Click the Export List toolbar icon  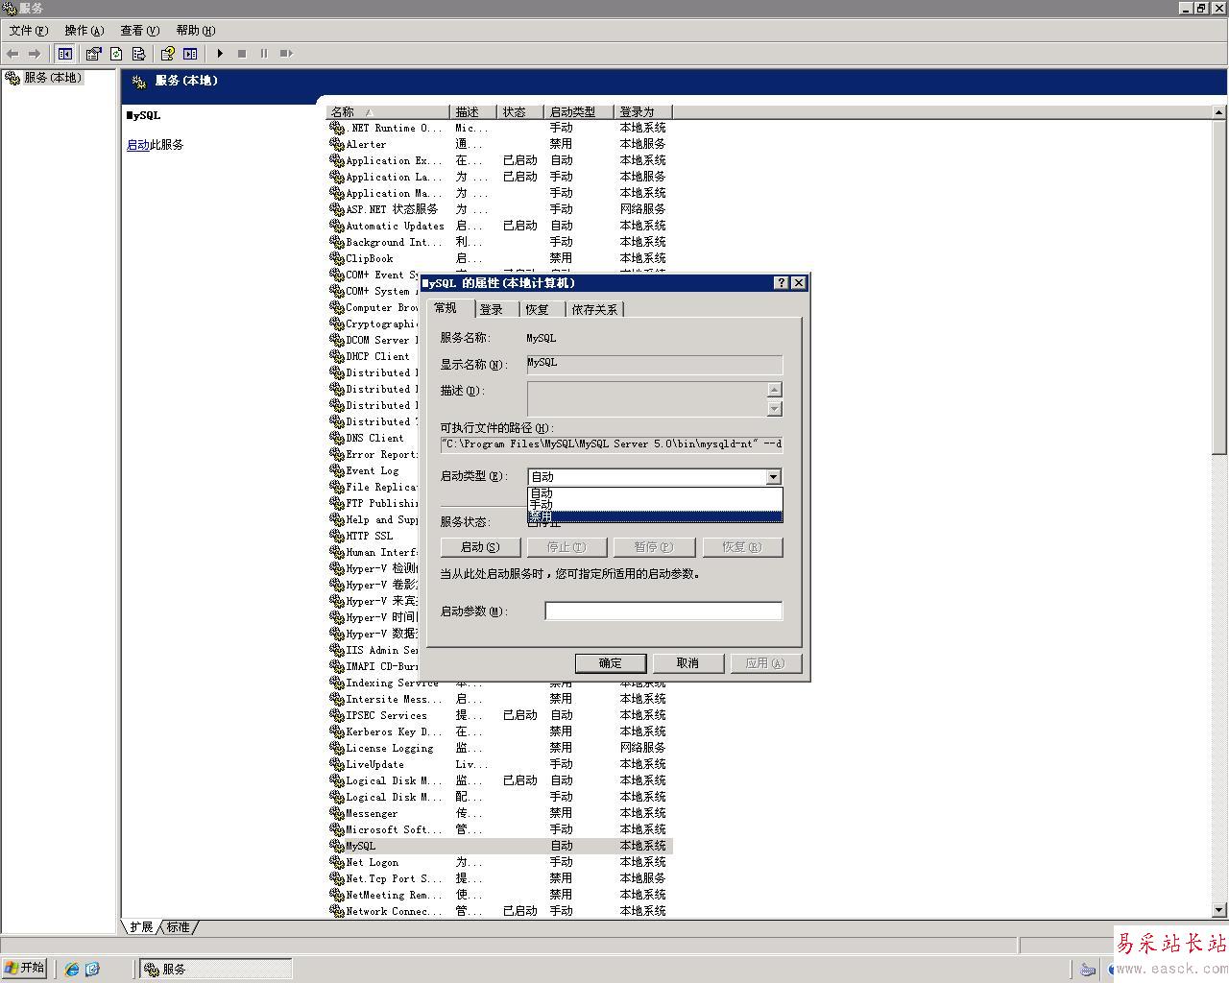coord(138,54)
